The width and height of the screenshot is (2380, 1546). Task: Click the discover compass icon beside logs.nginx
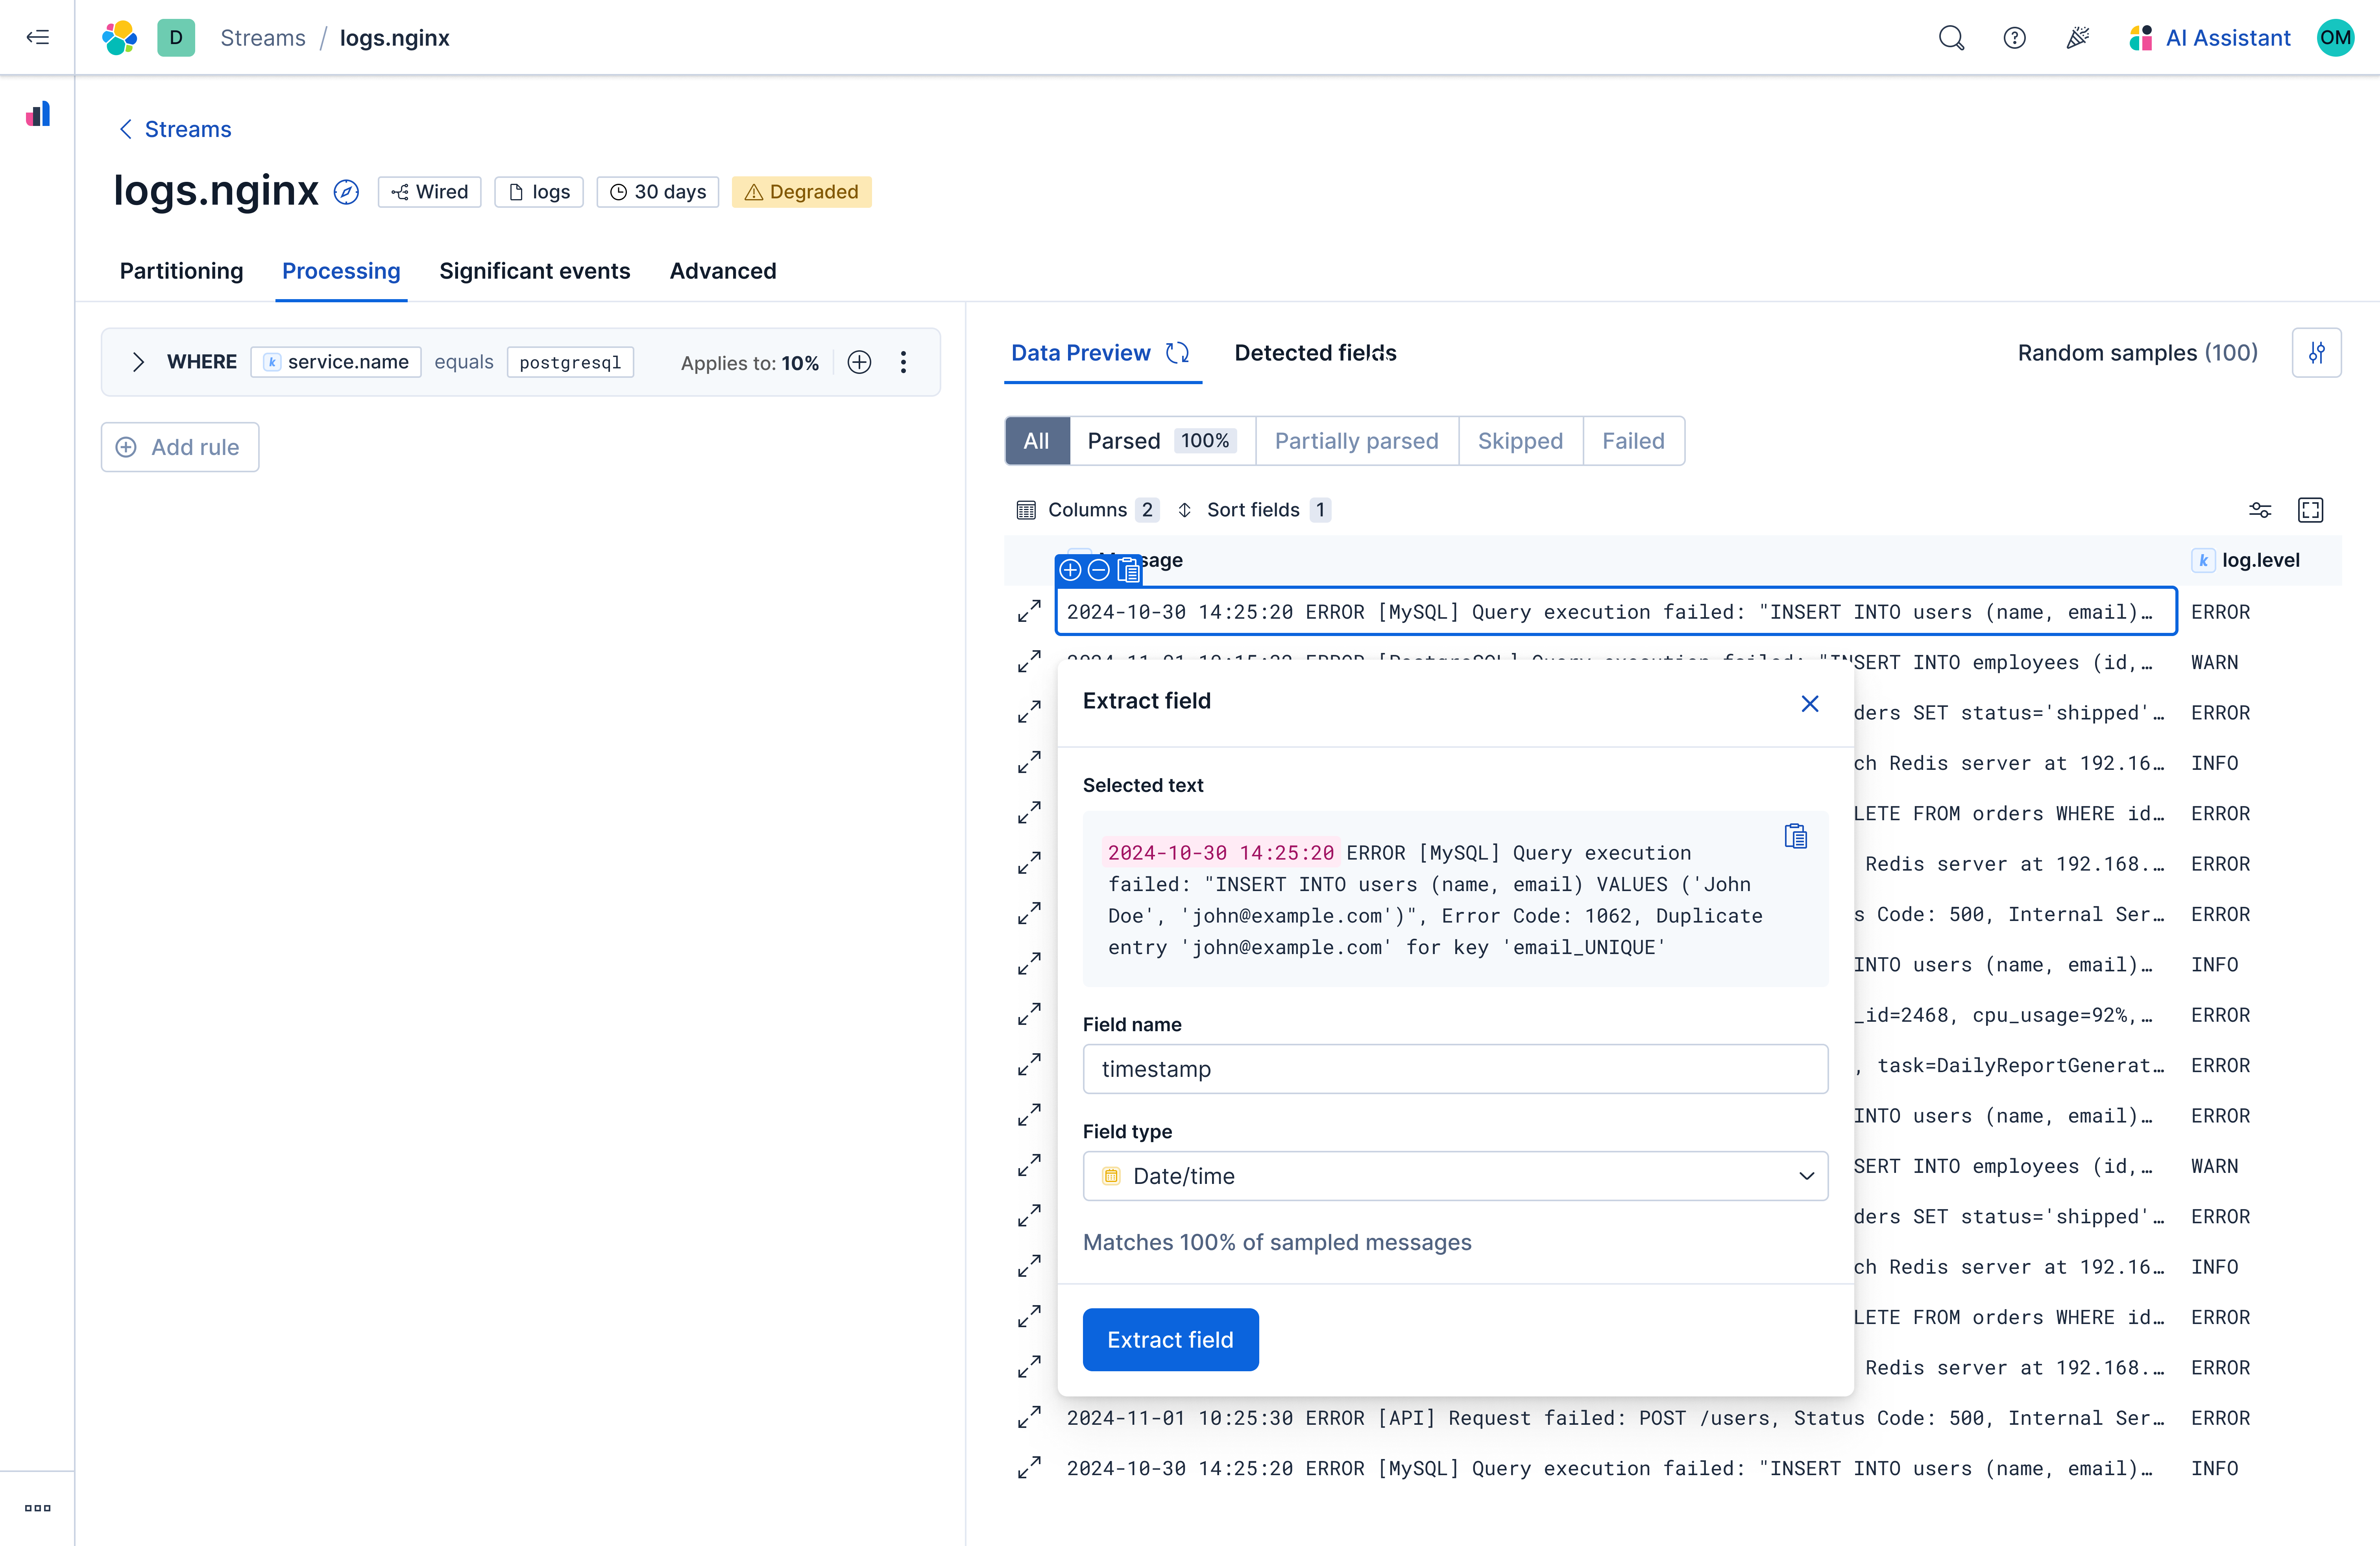(x=346, y=192)
